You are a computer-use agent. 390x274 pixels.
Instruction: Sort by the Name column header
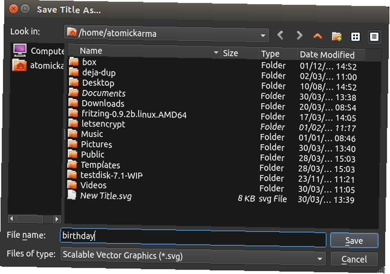click(x=144, y=51)
